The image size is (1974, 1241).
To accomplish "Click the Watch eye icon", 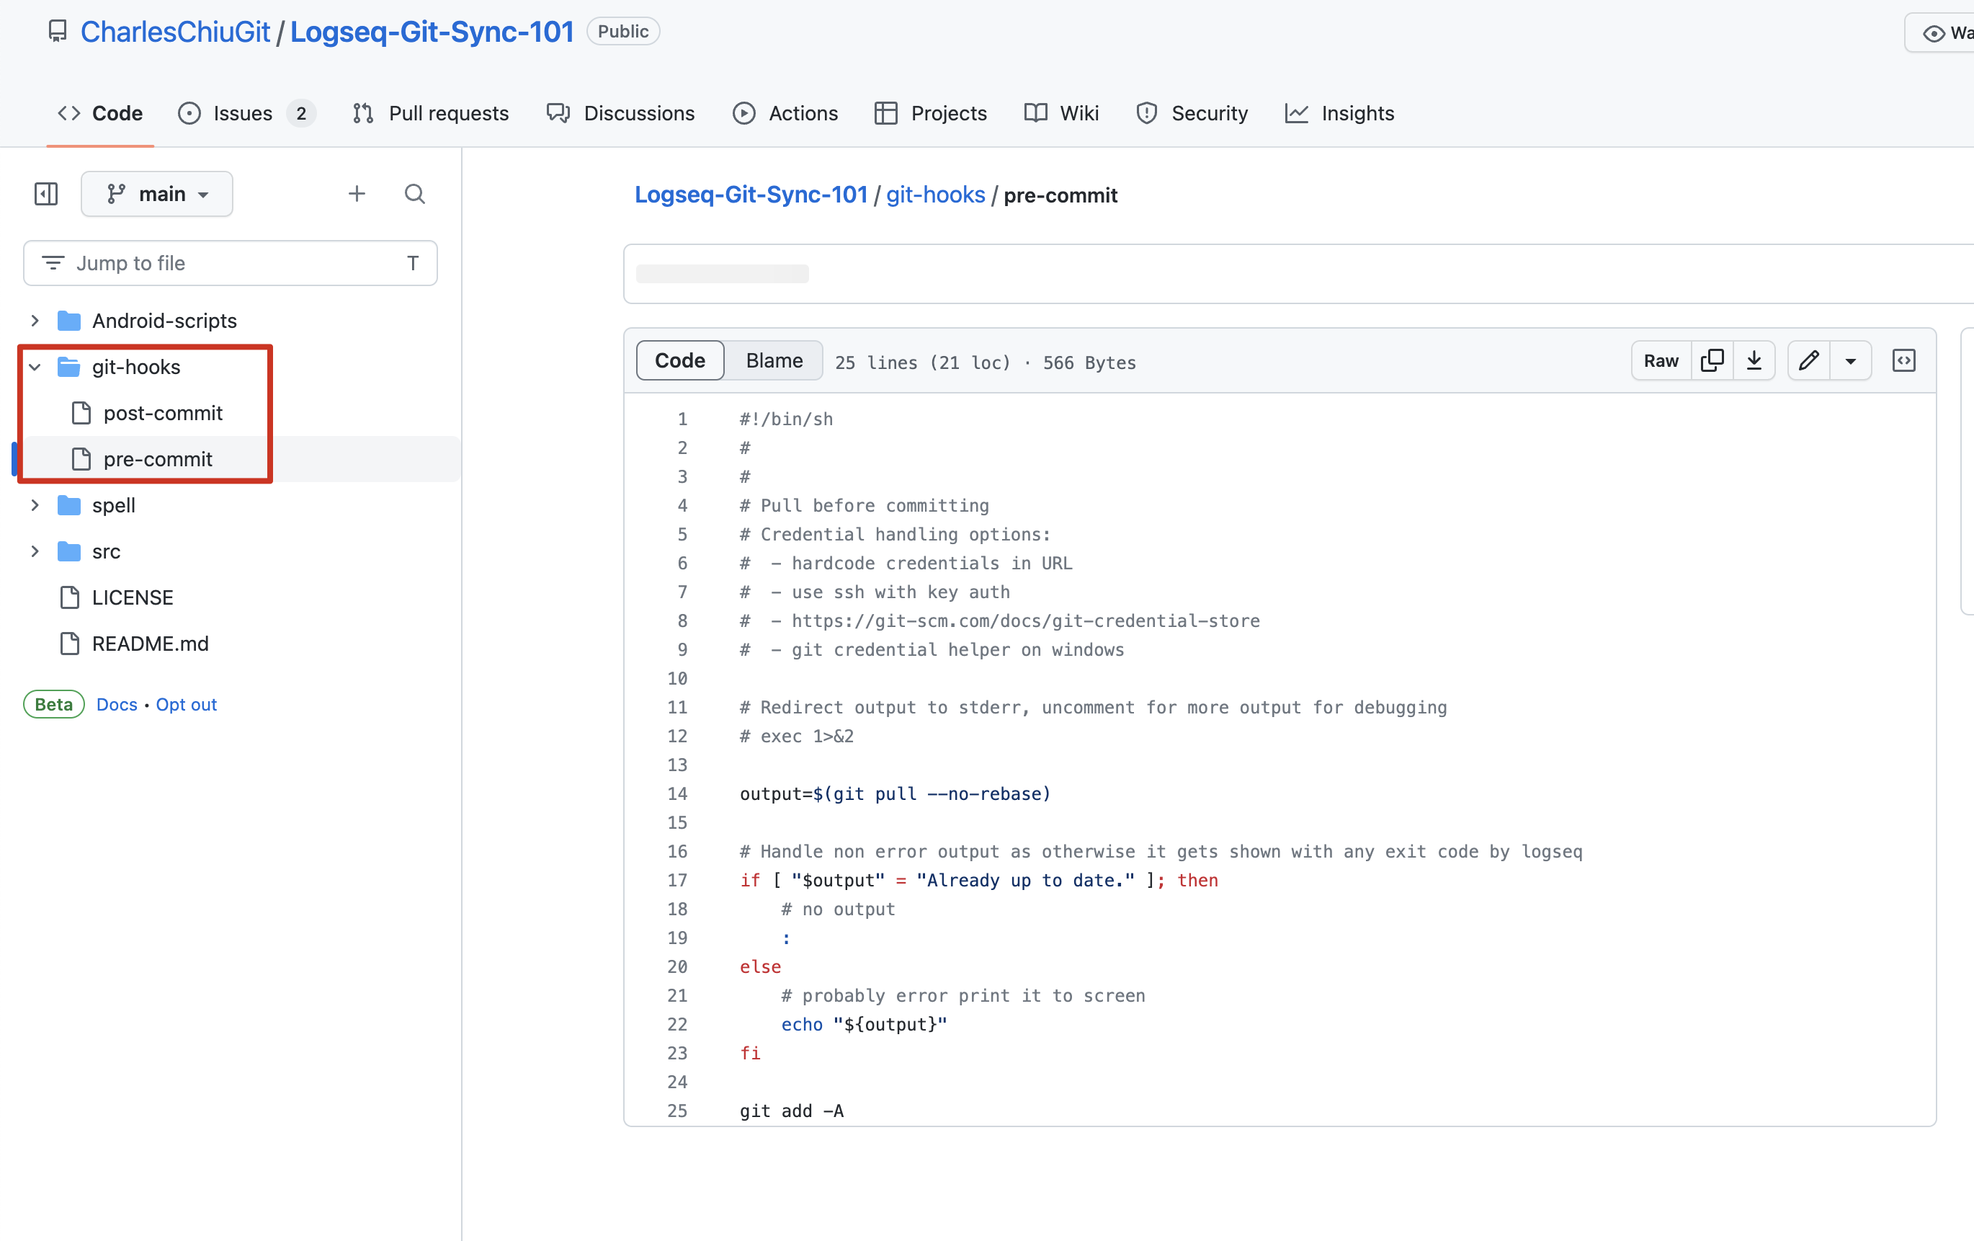I will (1936, 34).
